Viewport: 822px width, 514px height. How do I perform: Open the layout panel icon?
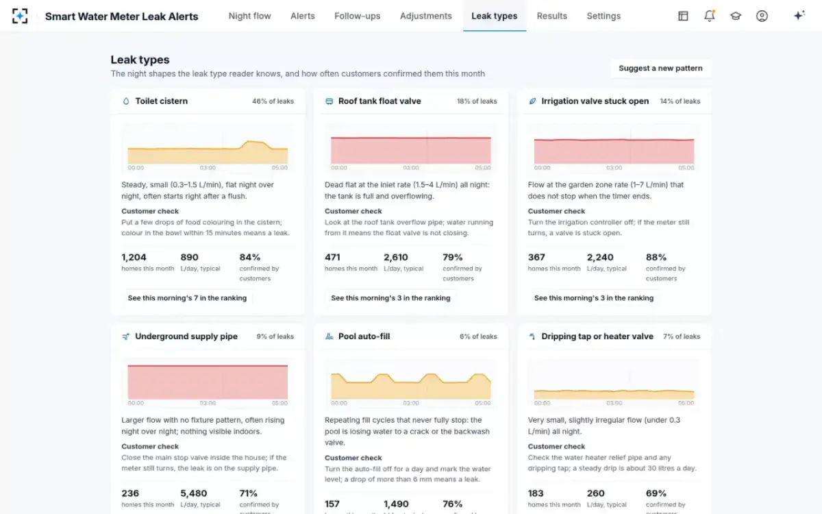click(x=683, y=16)
